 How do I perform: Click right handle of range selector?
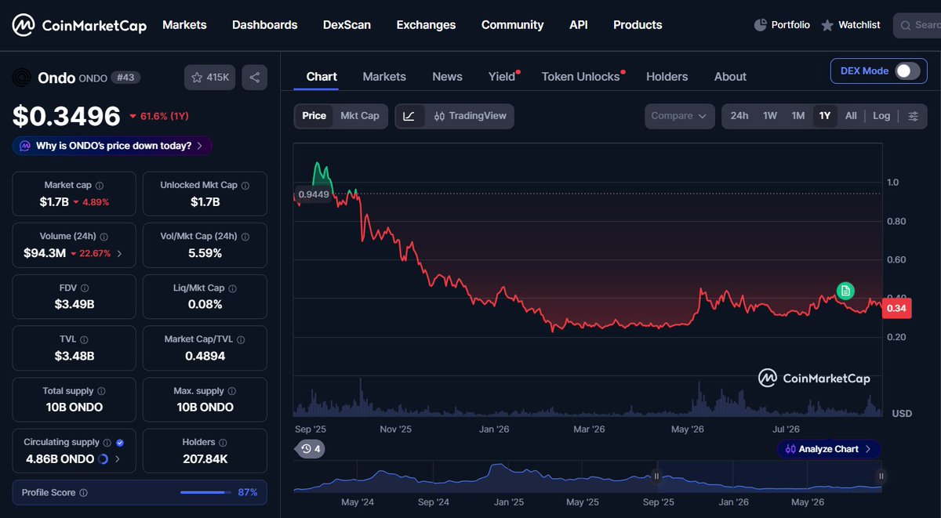click(881, 476)
